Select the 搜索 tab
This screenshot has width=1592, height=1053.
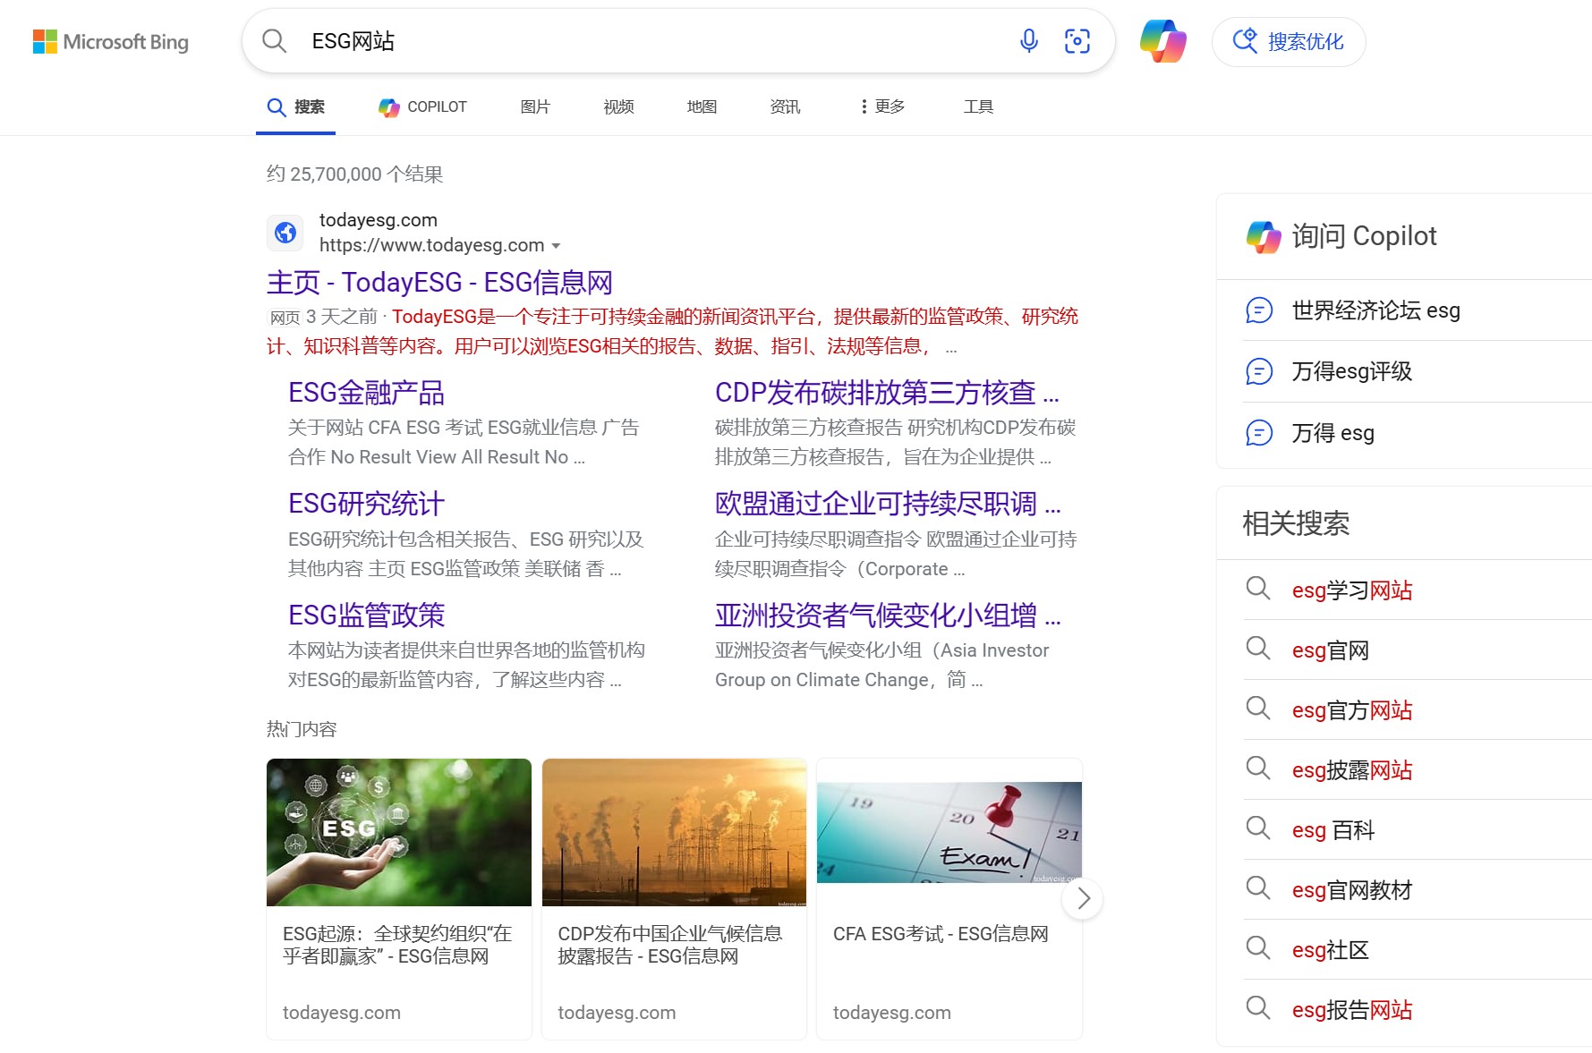295,107
